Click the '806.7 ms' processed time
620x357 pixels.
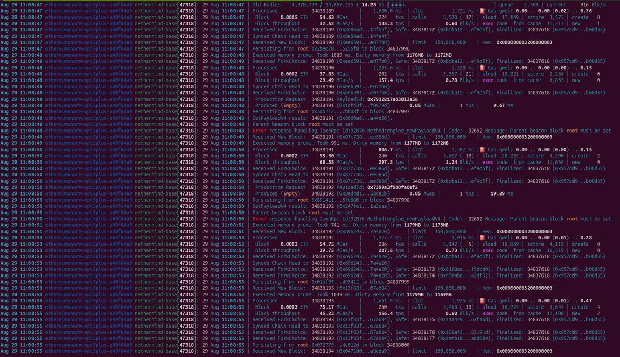point(390,150)
